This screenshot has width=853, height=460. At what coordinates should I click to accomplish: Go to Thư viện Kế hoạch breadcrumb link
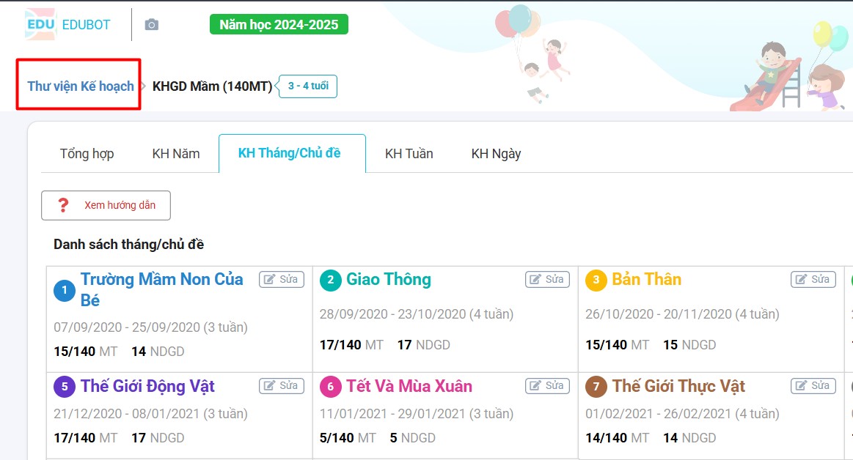click(x=81, y=86)
